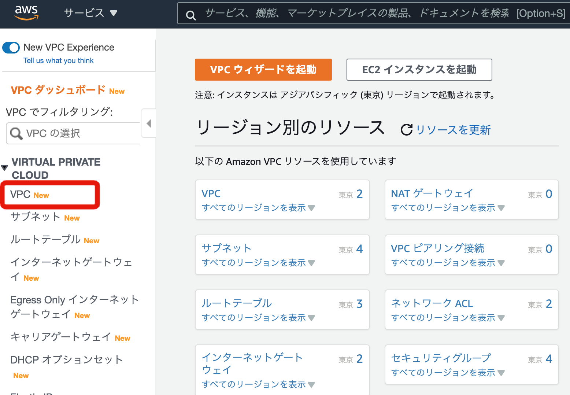Expand すべてのリージョンを表示 under インターネットゲートウェイ card
The image size is (570, 395).
[258, 384]
